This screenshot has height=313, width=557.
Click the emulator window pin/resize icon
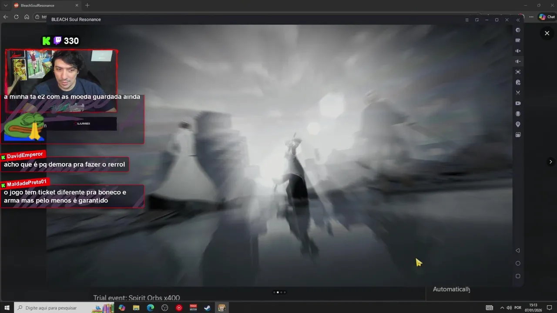[x=477, y=20]
